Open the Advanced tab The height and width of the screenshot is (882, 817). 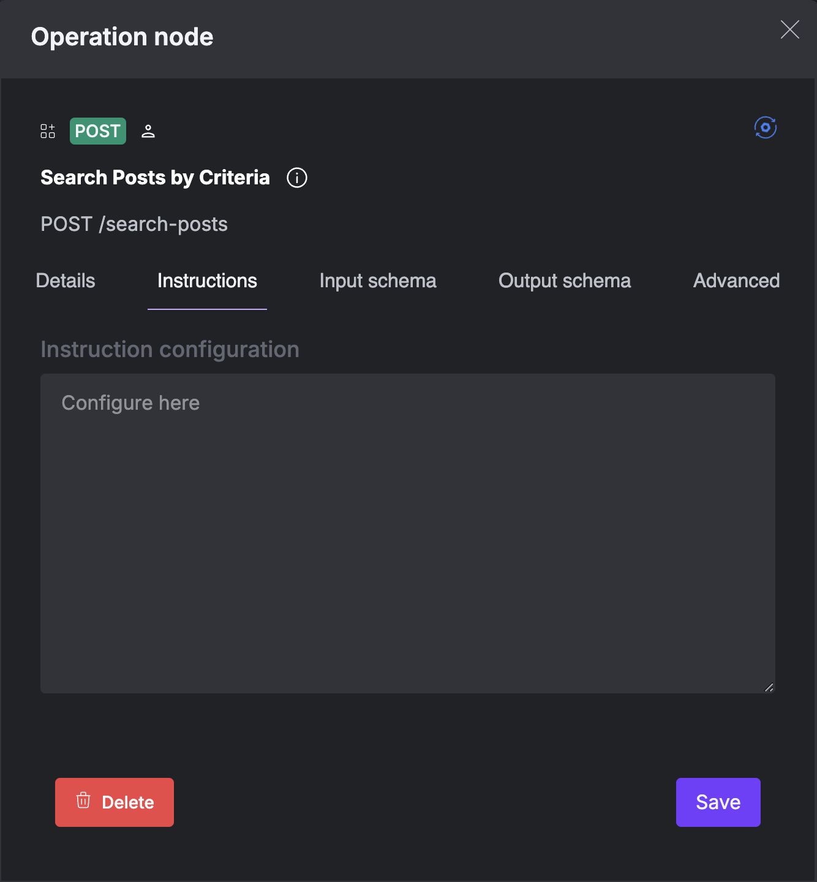click(736, 281)
